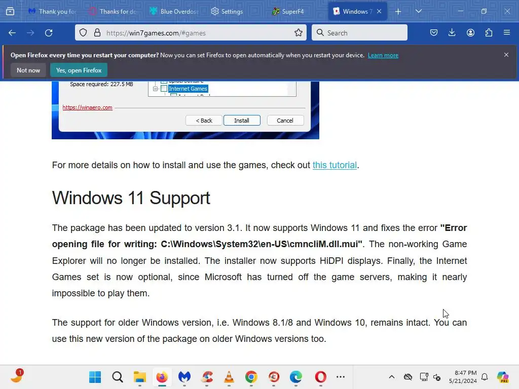Collapse the Internet Games tree node
519x389 pixels.
(x=155, y=89)
